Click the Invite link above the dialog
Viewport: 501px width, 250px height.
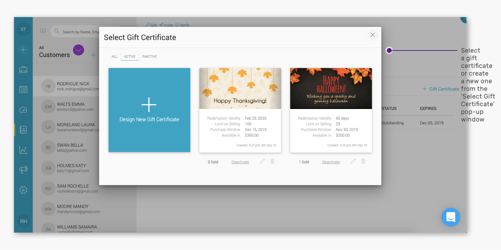tap(166, 25)
